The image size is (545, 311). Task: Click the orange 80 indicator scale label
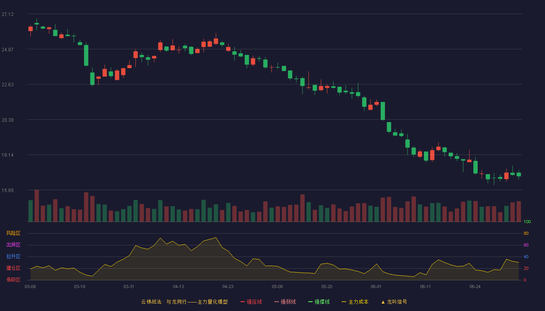click(x=526, y=233)
